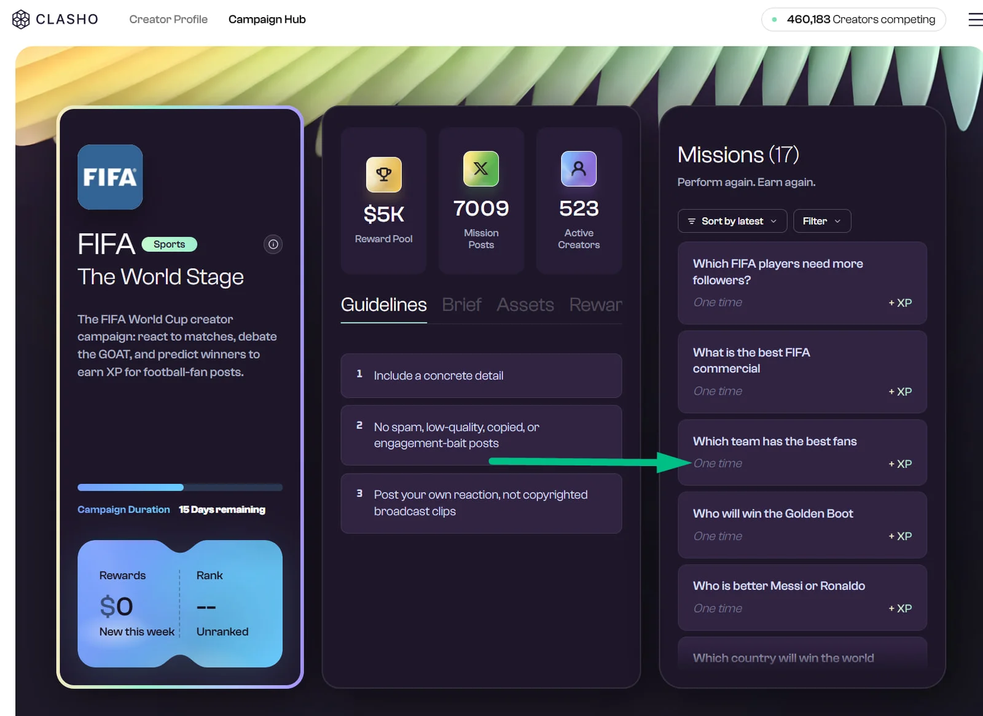Click +XP on Messi or Ronaldo mission
This screenshot has width=983, height=716.
[900, 609]
